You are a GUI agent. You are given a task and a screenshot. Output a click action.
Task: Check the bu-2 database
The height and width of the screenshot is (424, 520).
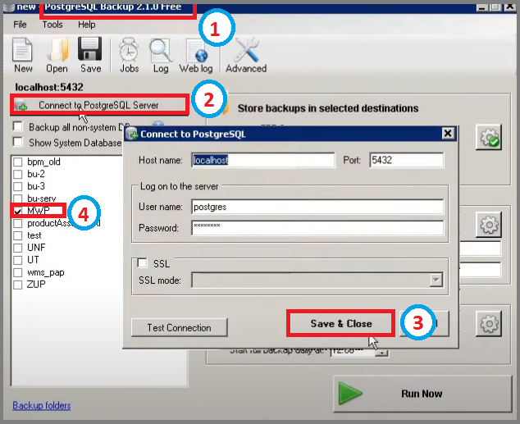[17, 174]
